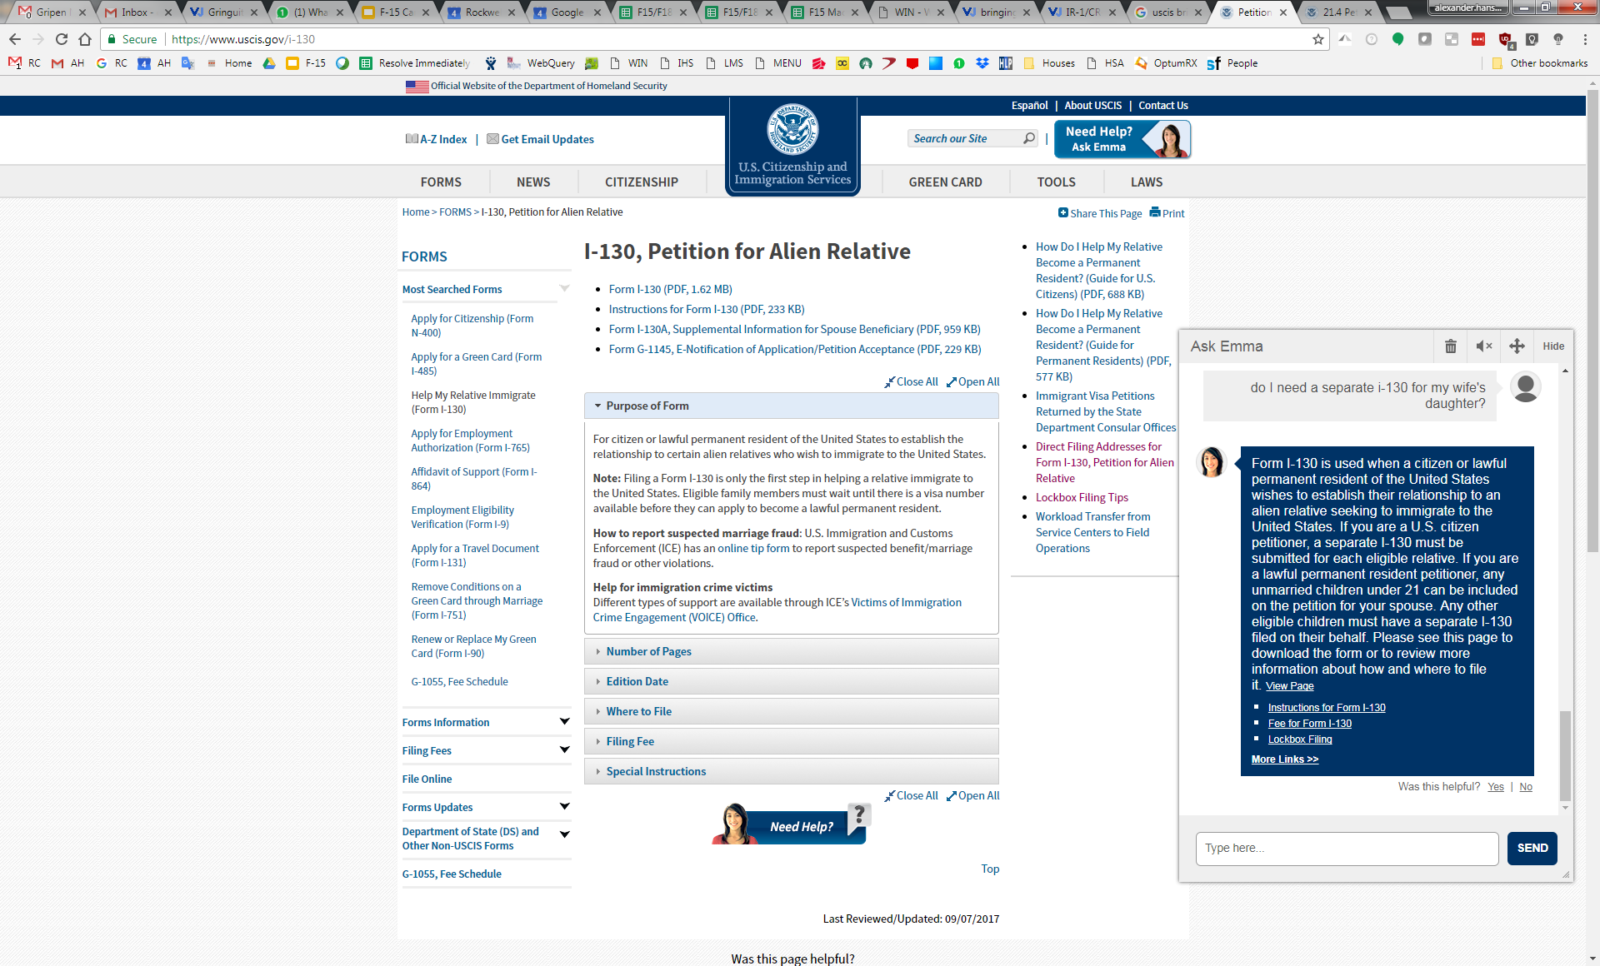Expand the Where to File section
This screenshot has width=1600, height=966.
pos(792,711)
